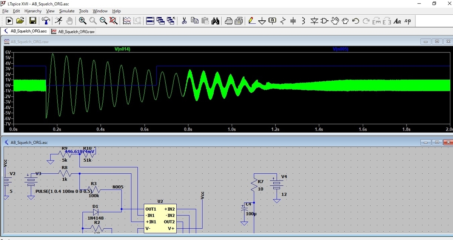
Task: Place a Ground symbol
Action: [262, 21]
